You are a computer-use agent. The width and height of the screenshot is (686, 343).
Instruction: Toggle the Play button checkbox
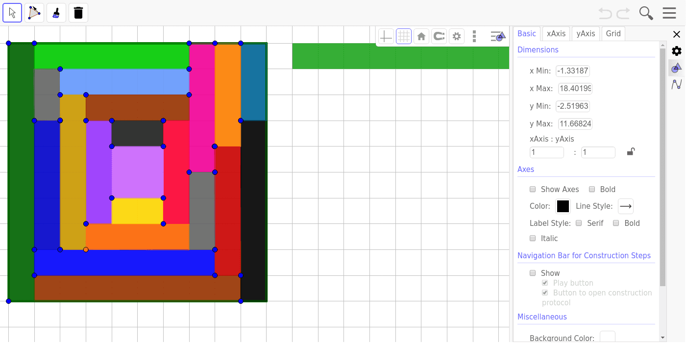(x=545, y=283)
